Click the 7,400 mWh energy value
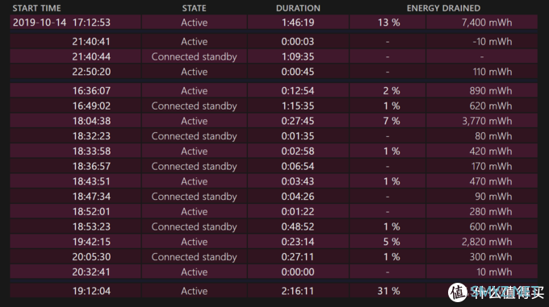The width and height of the screenshot is (549, 307). [x=487, y=23]
